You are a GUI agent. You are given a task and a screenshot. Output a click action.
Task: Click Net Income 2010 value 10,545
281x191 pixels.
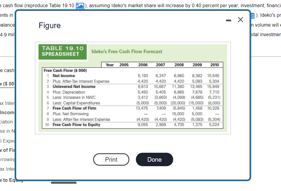tap(213, 76)
